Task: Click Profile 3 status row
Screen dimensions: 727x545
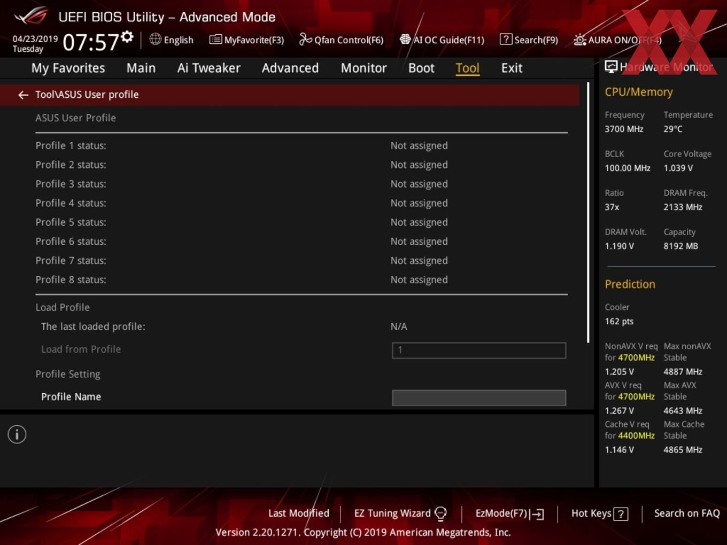Action: click(x=301, y=184)
